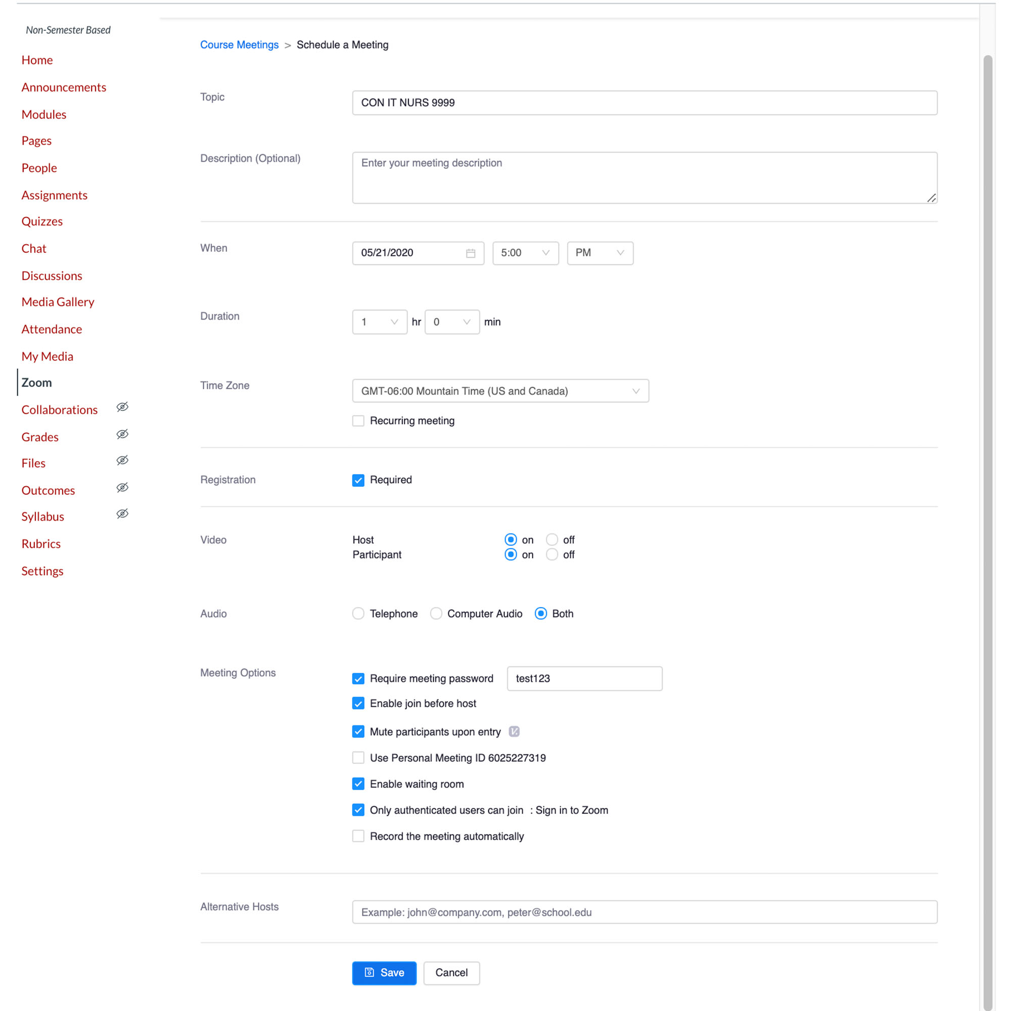Image resolution: width=1011 pixels, height=1011 pixels.
Task: Uncheck Registration Required checkbox
Action: 358,480
